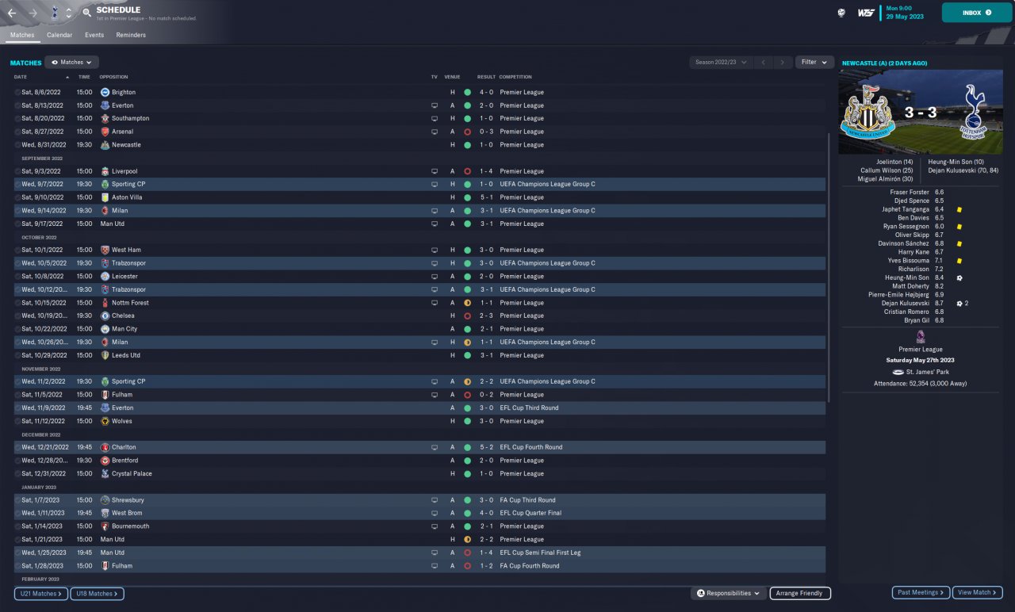The width and height of the screenshot is (1015, 612).
Task: Open Past Meetings
Action: pos(921,592)
